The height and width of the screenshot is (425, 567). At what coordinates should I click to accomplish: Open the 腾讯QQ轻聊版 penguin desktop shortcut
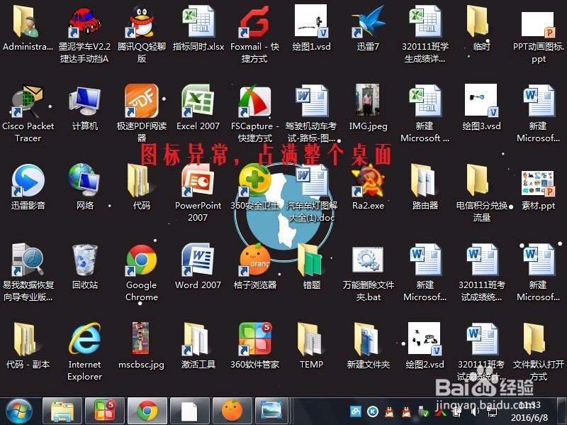[x=141, y=22]
